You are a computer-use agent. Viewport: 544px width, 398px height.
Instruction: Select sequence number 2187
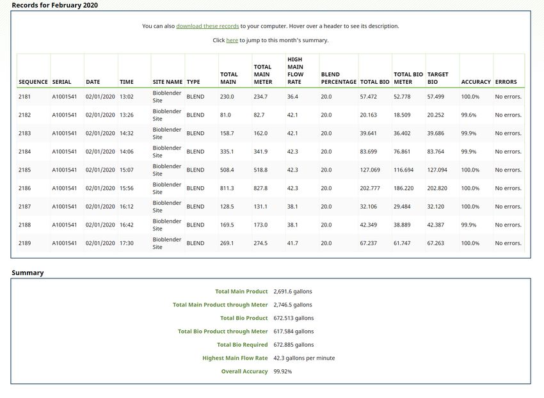click(x=24, y=207)
